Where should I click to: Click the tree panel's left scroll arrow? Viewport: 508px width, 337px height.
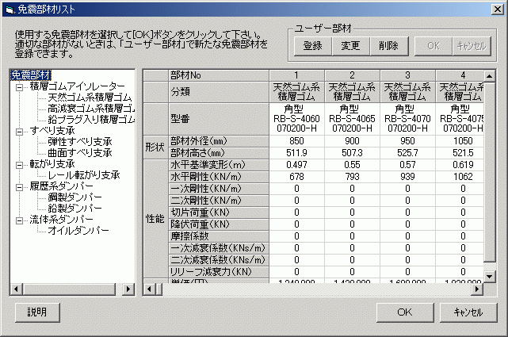[16, 289]
